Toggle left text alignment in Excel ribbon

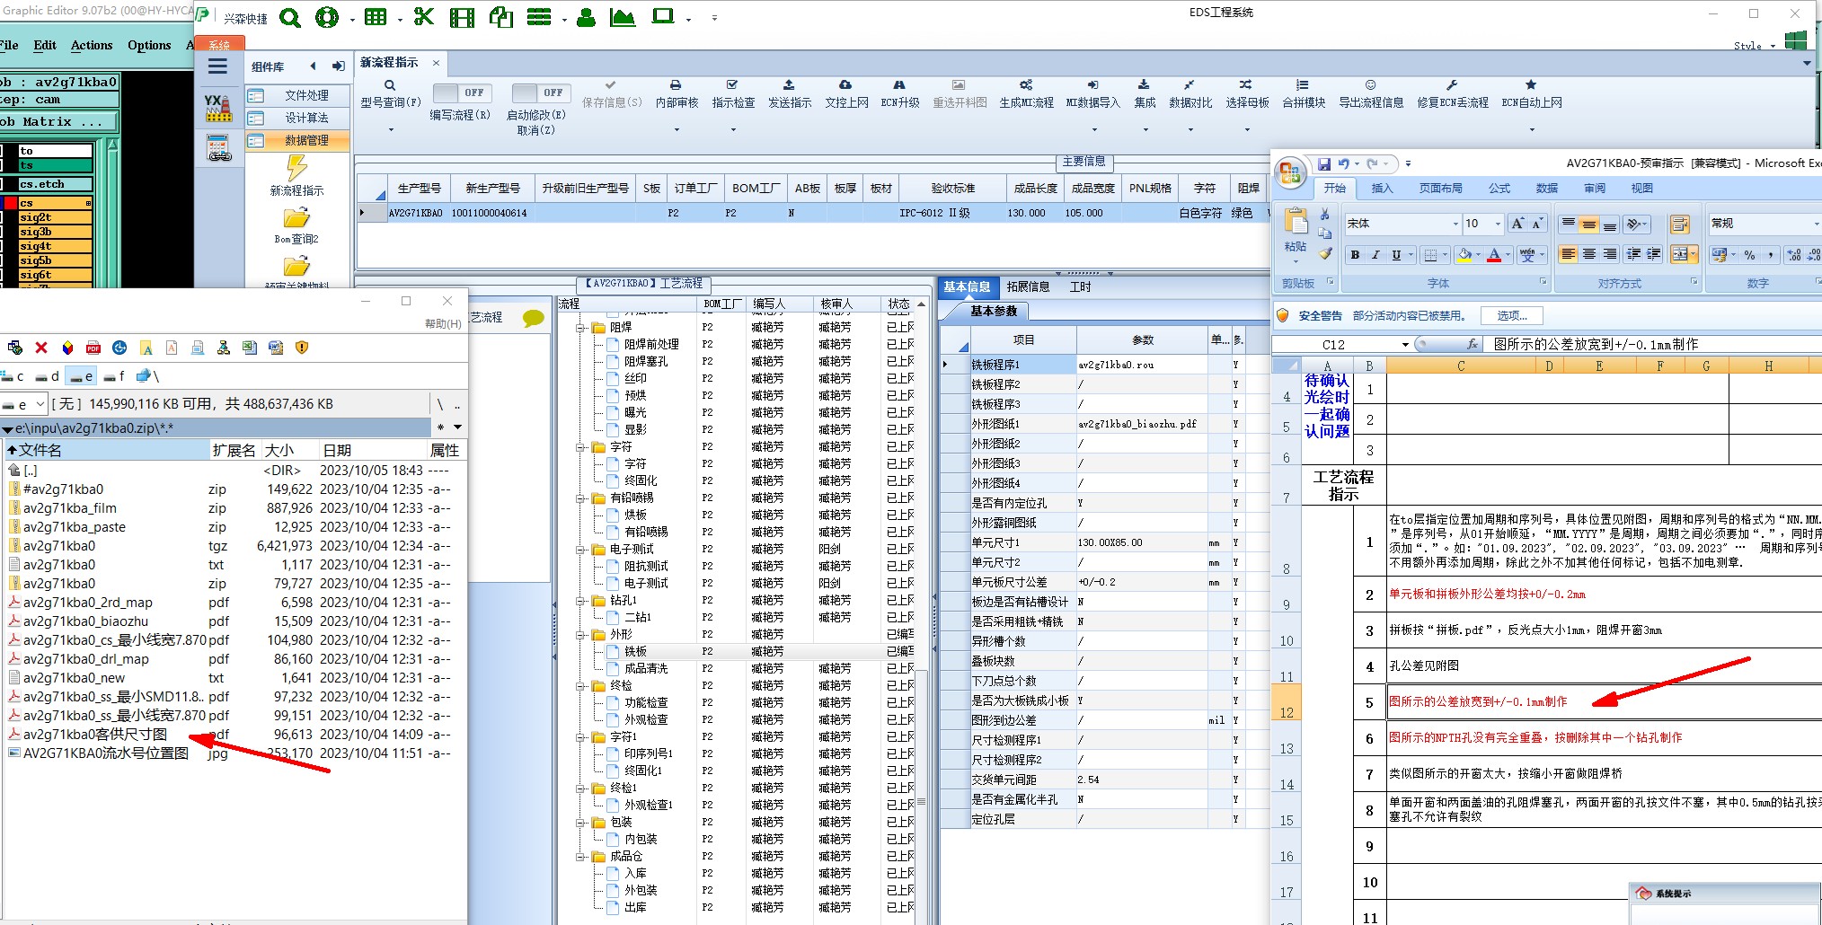point(1568,255)
